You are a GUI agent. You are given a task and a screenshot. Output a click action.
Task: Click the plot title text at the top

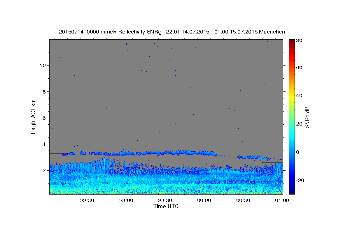pyautogui.click(x=172, y=32)
